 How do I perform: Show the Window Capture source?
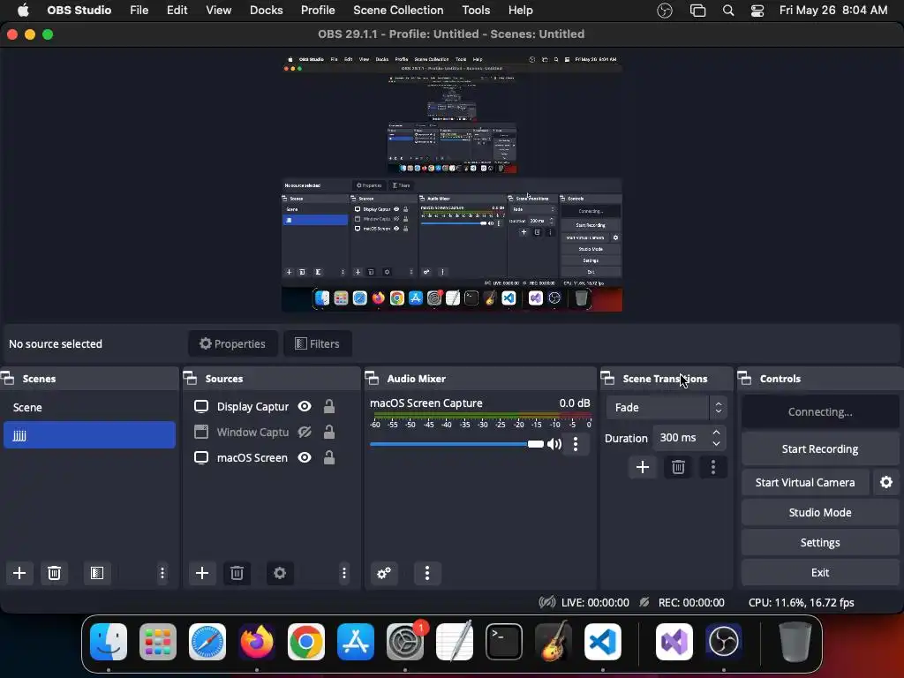pos(305,432)
